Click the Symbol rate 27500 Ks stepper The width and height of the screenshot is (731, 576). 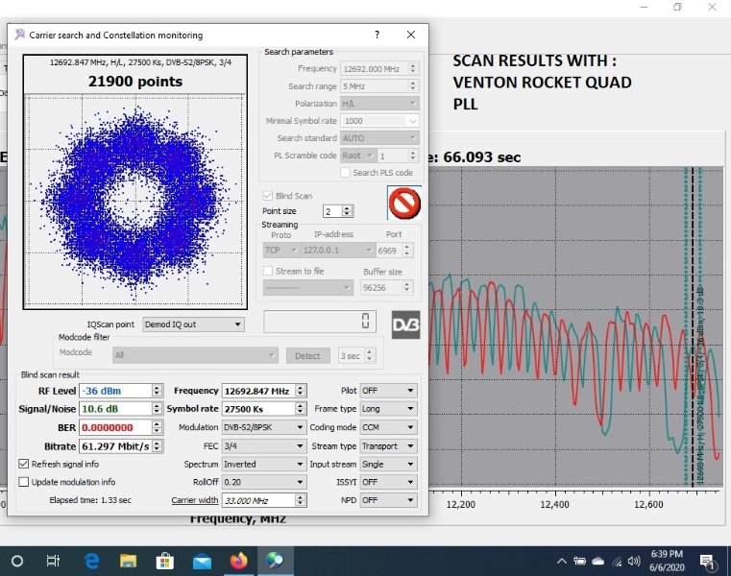[301, 409]
